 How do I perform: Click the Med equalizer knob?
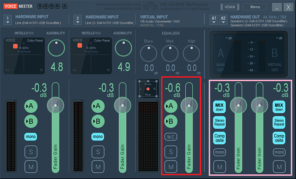170,53
